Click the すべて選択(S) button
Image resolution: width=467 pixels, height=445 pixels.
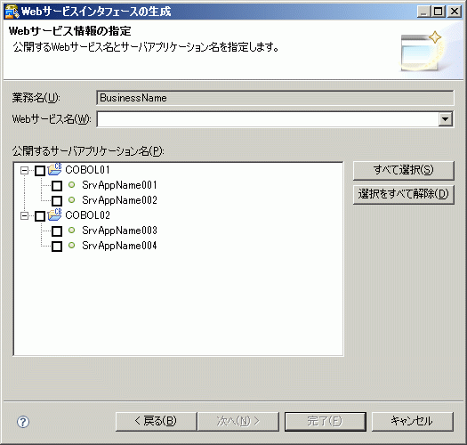404,171
